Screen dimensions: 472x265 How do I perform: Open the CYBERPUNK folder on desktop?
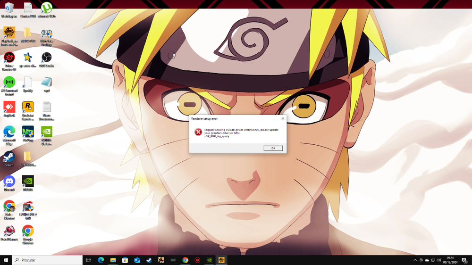28,157
